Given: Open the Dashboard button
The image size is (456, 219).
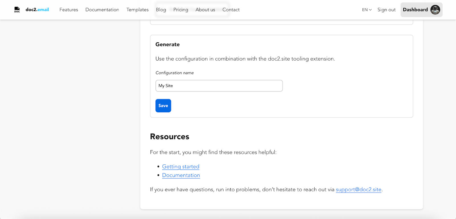Looking at the screenshot, I should click(x=415, y=10).
